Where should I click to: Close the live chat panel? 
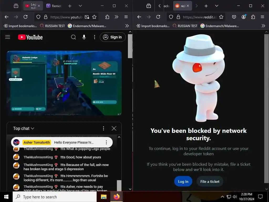coord(114,128)
